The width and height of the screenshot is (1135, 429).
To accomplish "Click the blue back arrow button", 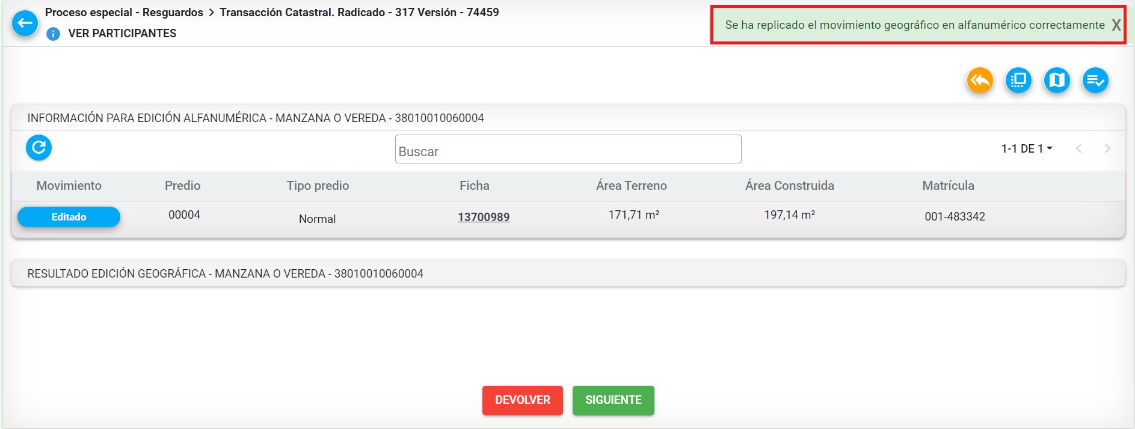I will pos(25,23).
